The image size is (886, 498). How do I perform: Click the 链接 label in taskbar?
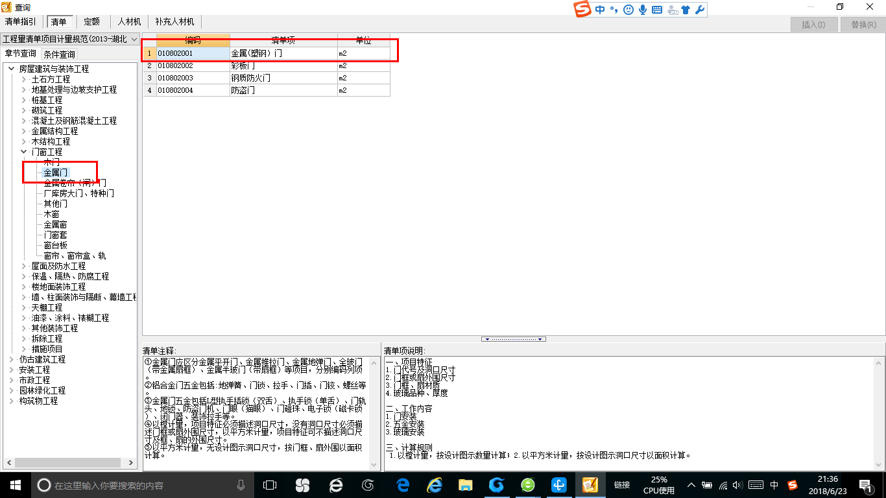coord(621,485)
